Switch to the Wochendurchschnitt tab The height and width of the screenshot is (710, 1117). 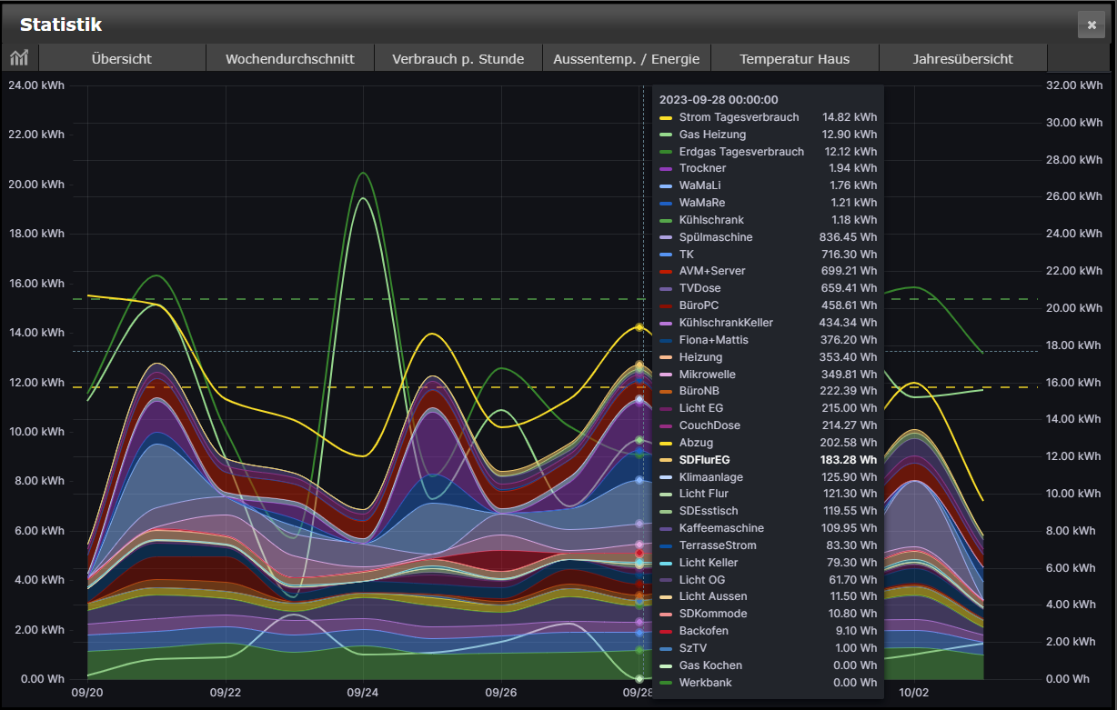tap(290, 59)
